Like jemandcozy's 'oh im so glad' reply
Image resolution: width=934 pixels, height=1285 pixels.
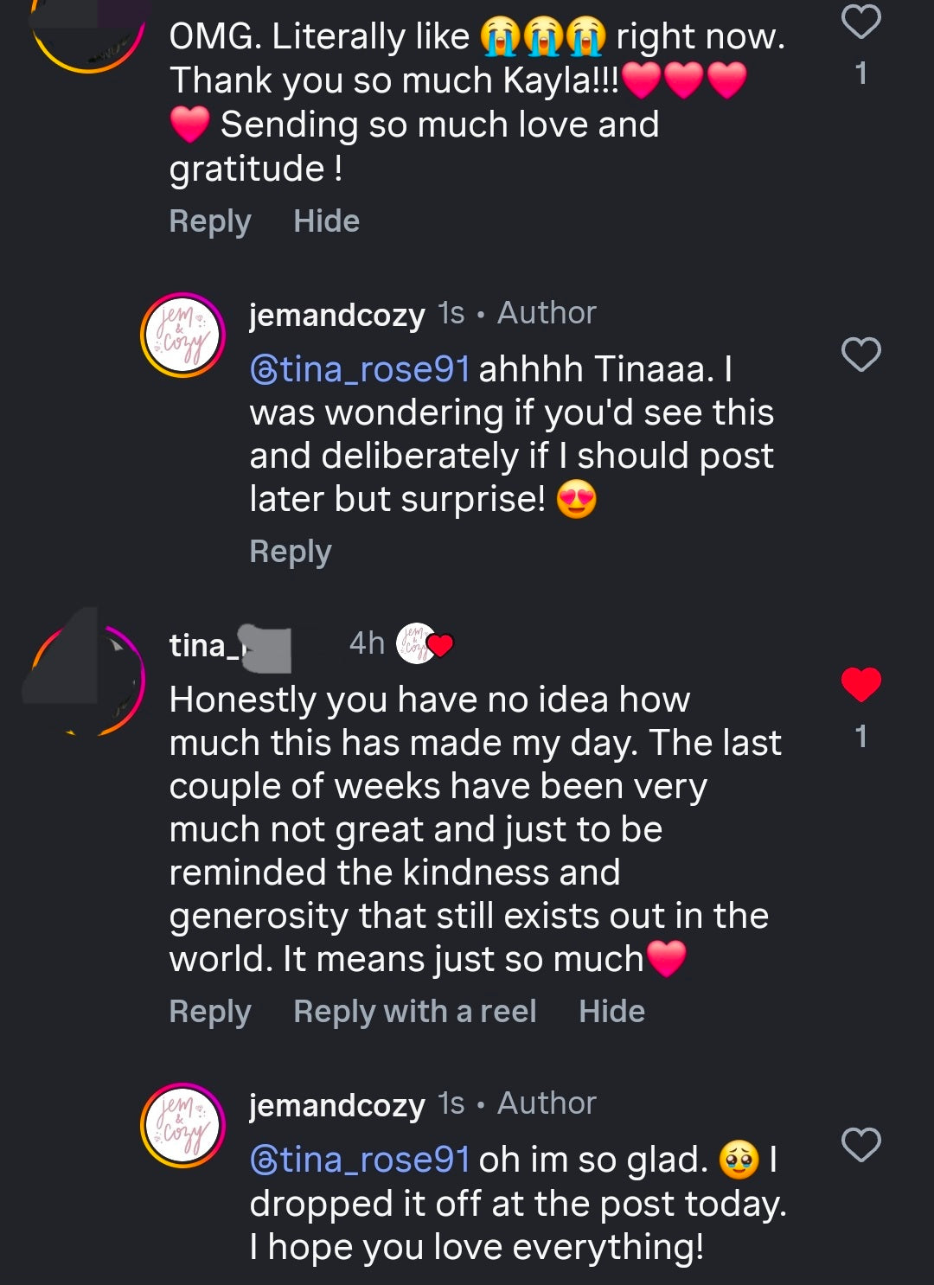click(860, 1145)
